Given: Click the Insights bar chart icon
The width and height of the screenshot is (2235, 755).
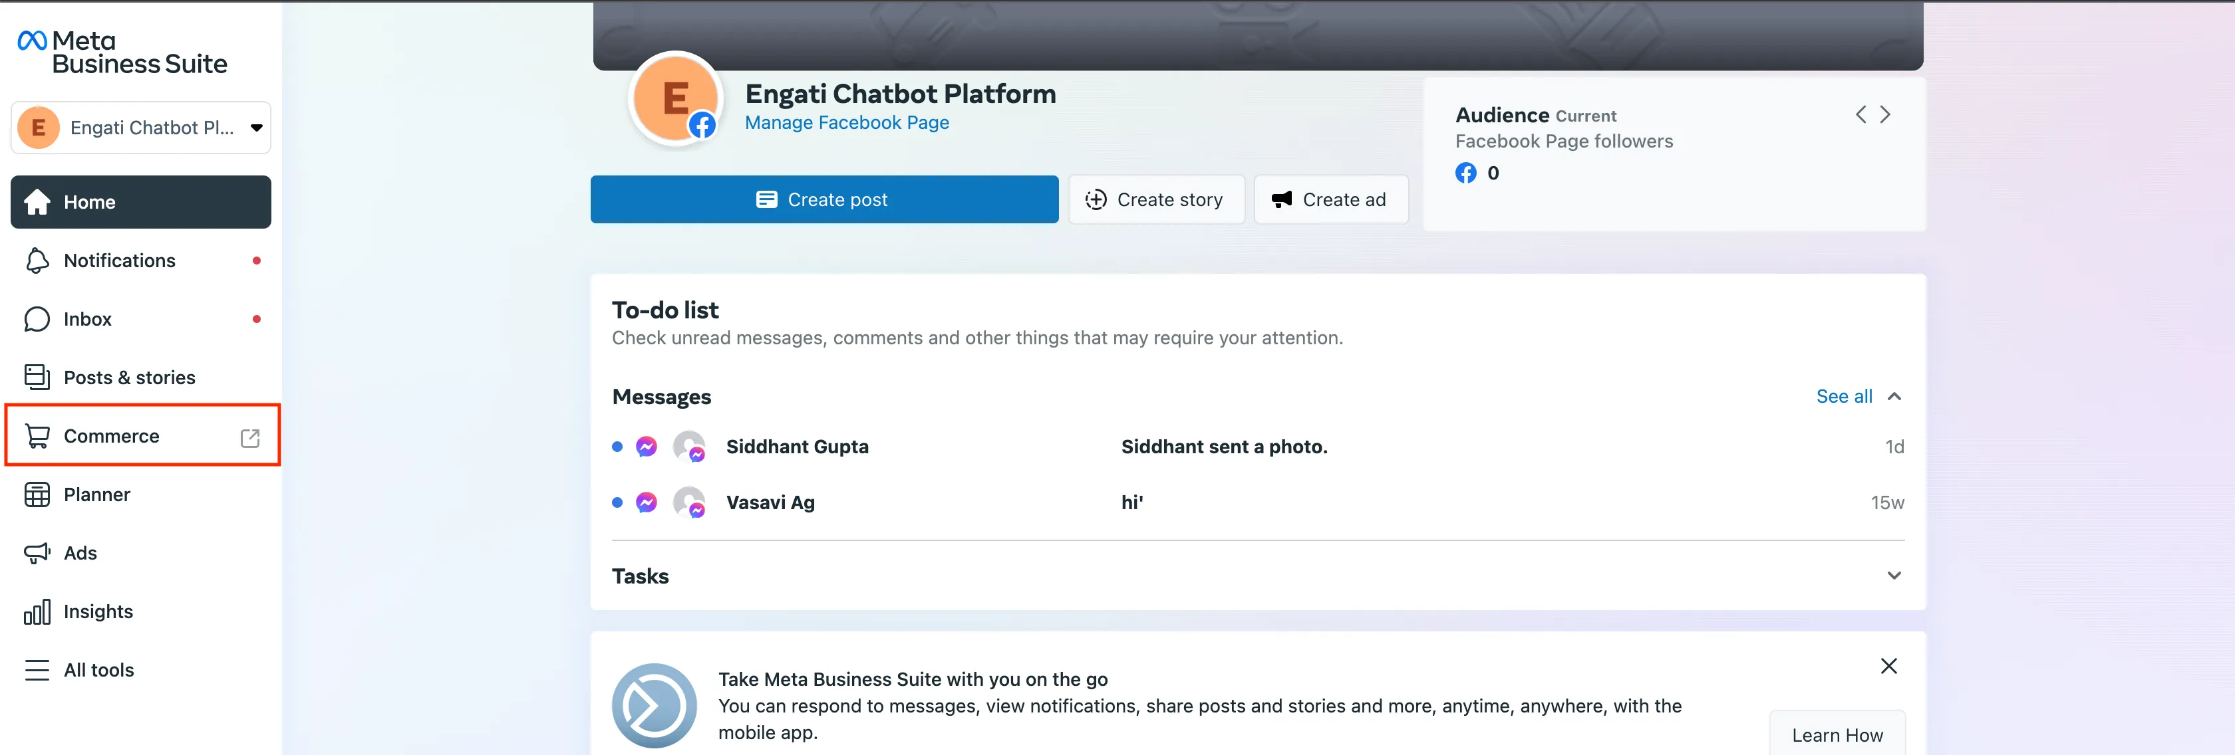Looking at the screenshot, I should click(x=37, y=612).
